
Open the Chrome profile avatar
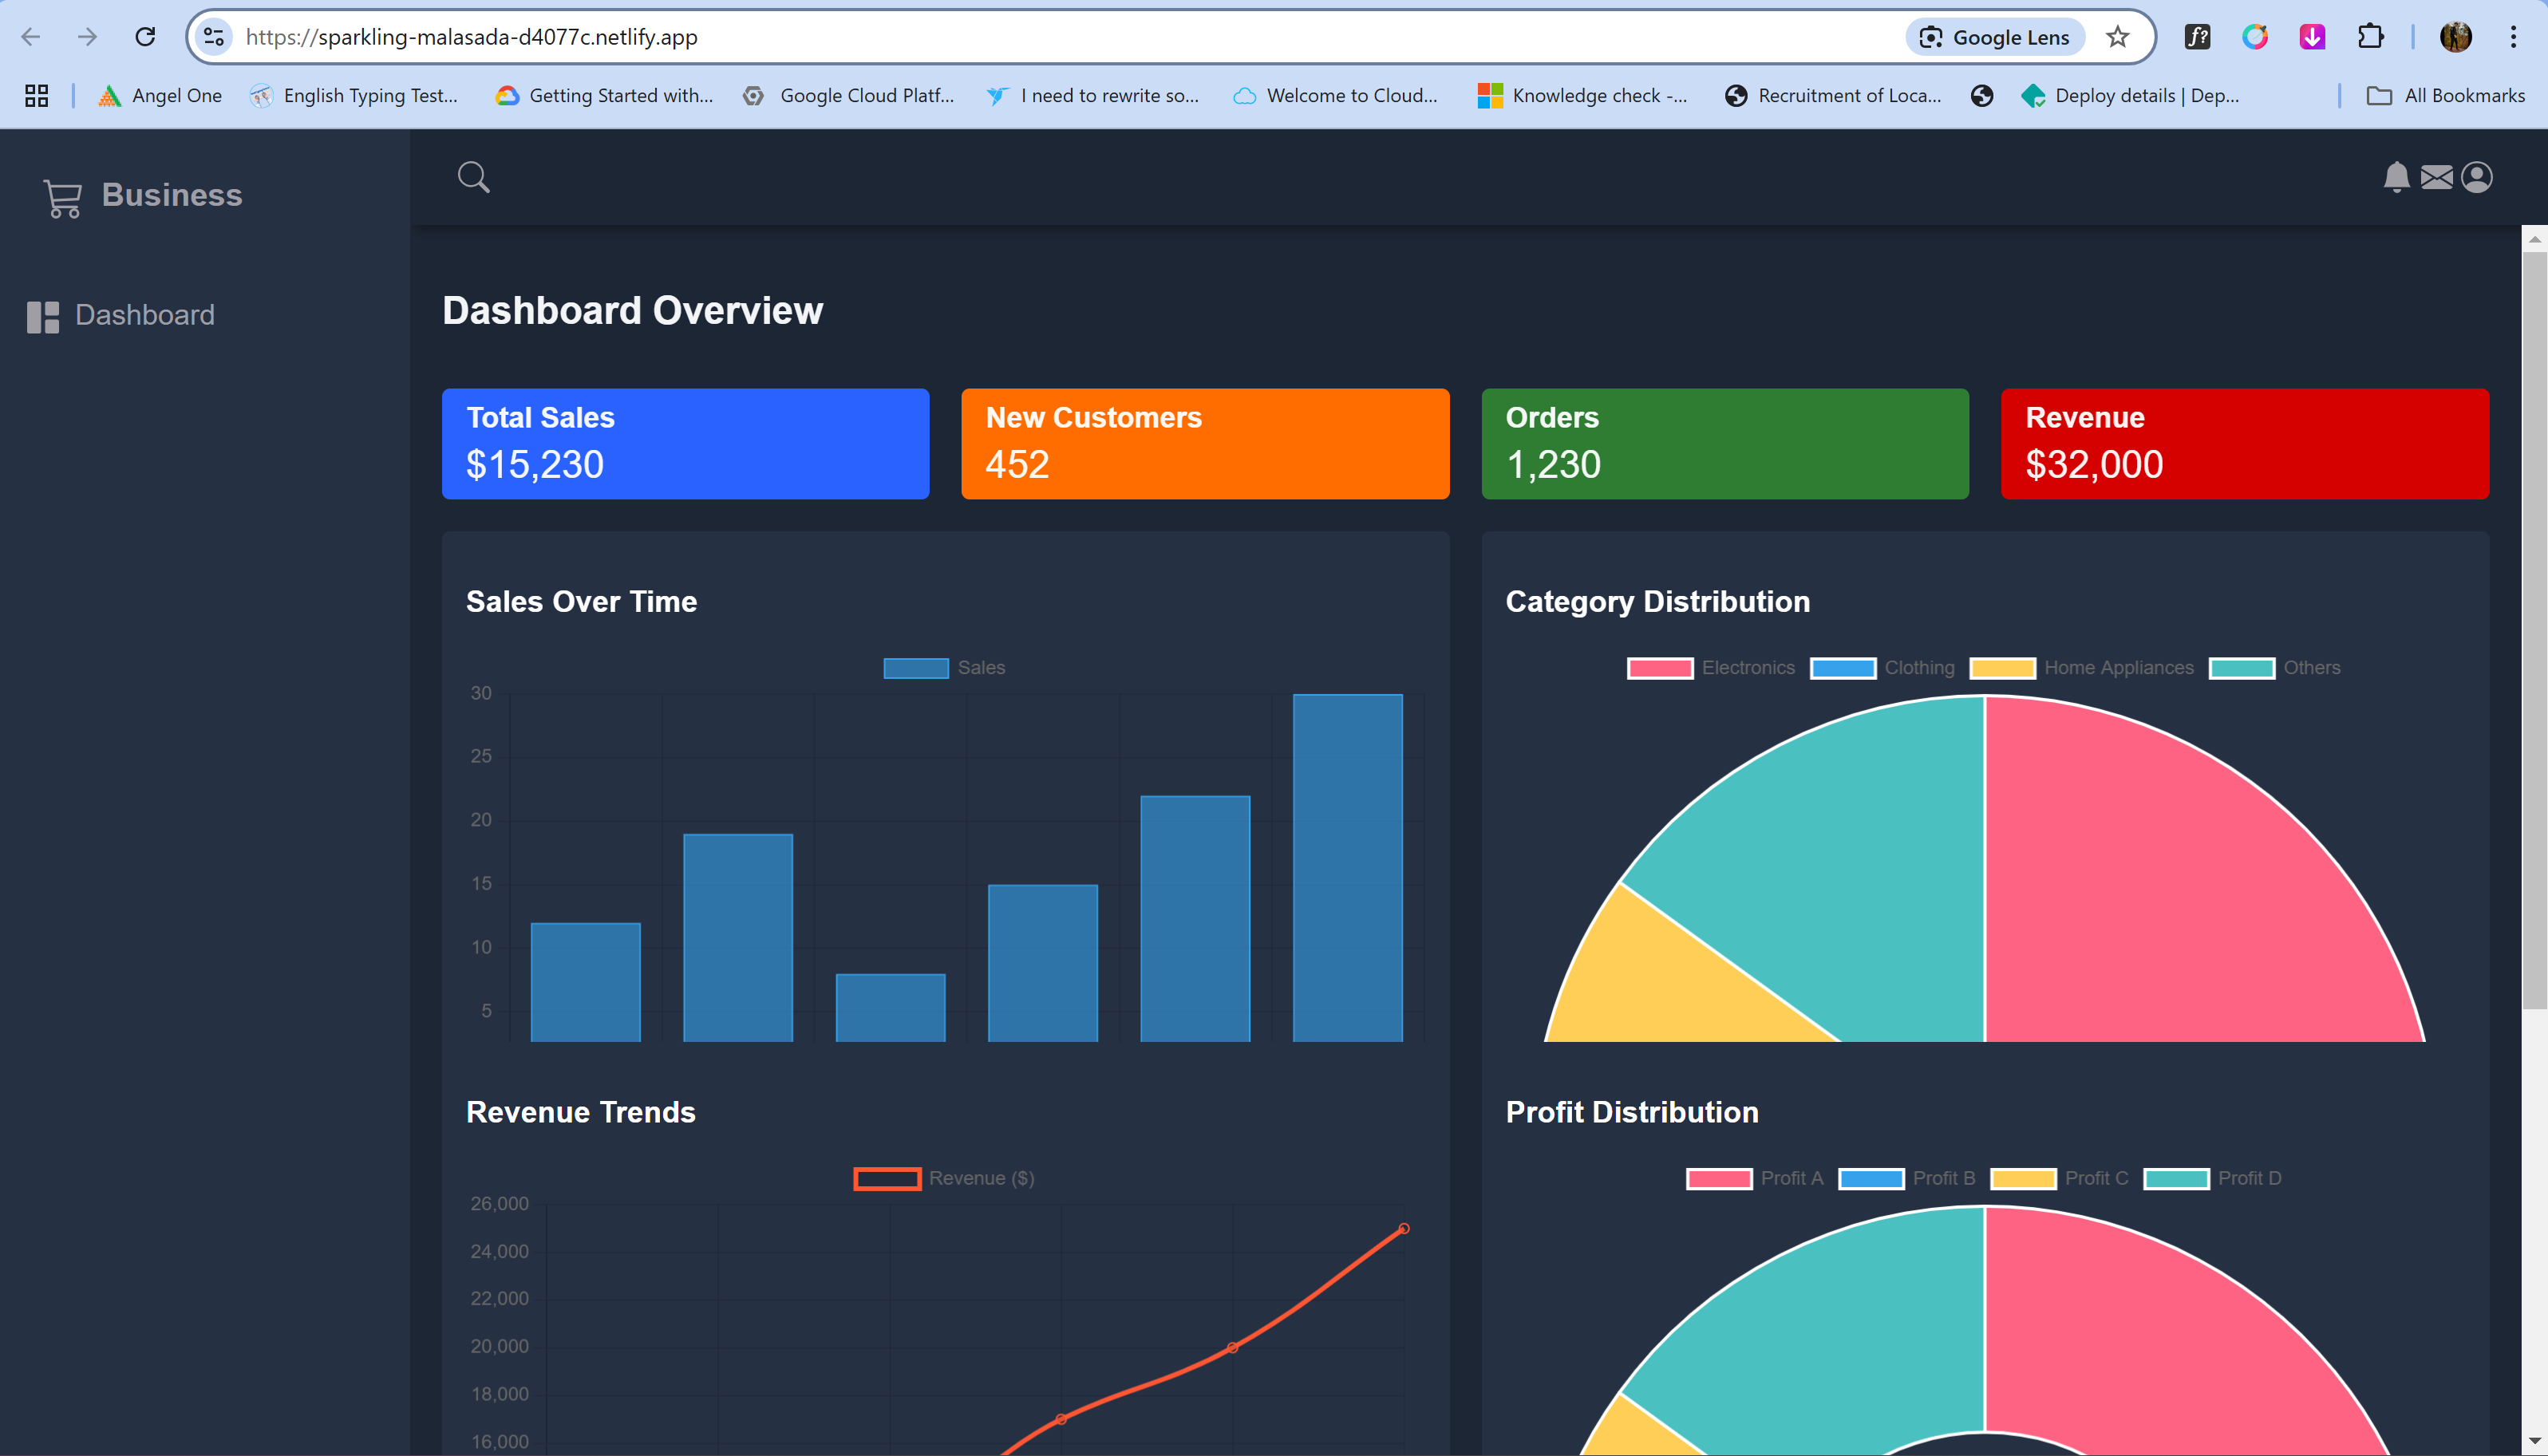click(2456, 37)
